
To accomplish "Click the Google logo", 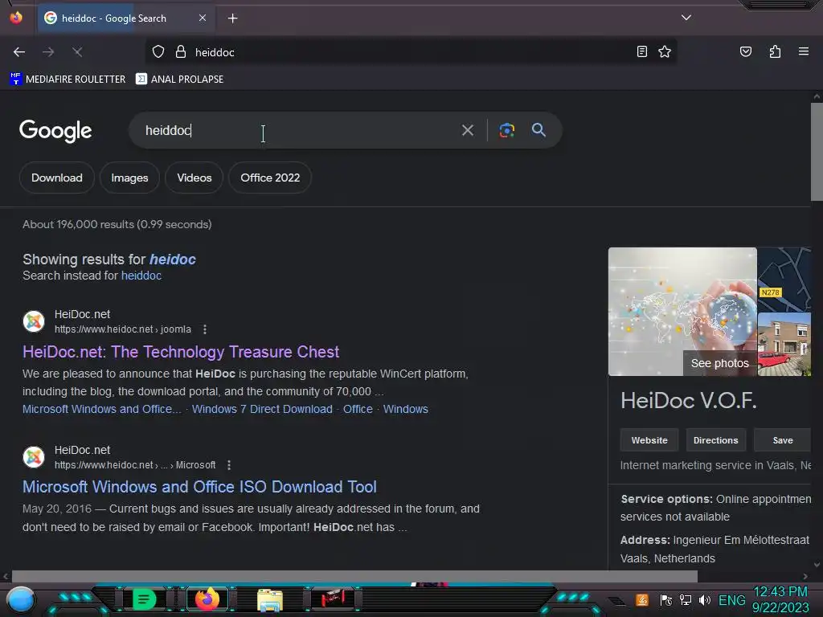I will pos(55,131).
